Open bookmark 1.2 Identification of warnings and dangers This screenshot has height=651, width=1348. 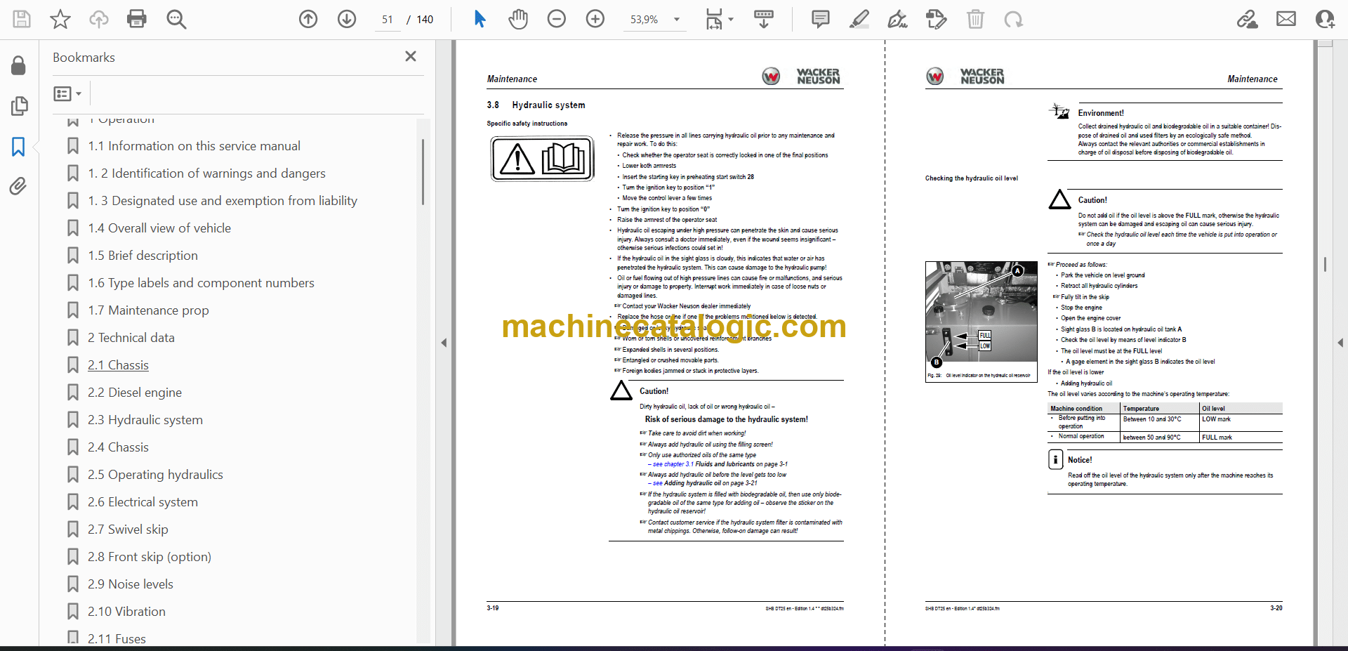point(206,173)
